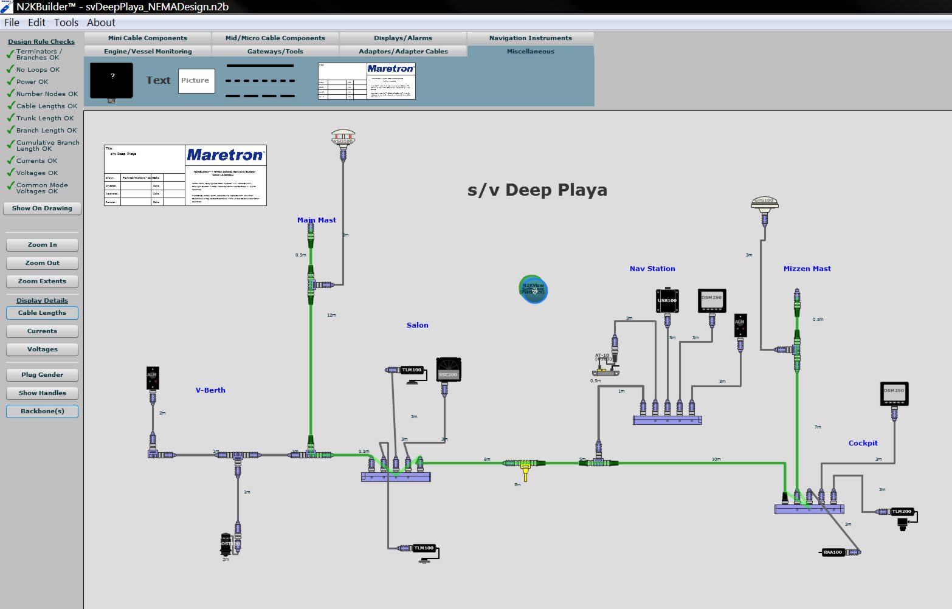
Task: Click the WSO100 weather sensor on the Main Mast
Action: tap(343, 138)
